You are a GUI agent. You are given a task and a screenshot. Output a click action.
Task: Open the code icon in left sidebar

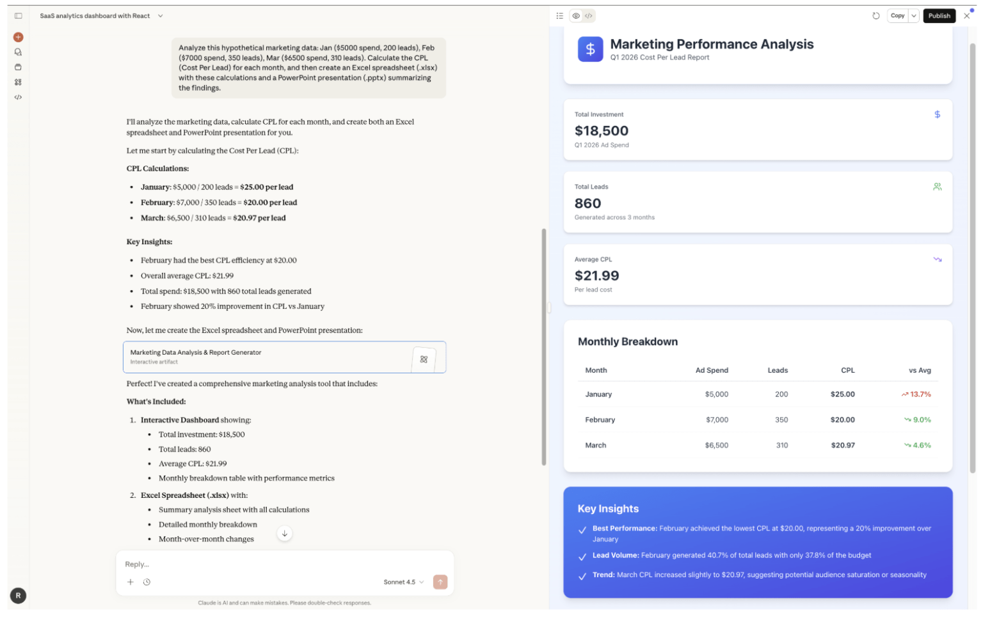click(x=18, y=98)
